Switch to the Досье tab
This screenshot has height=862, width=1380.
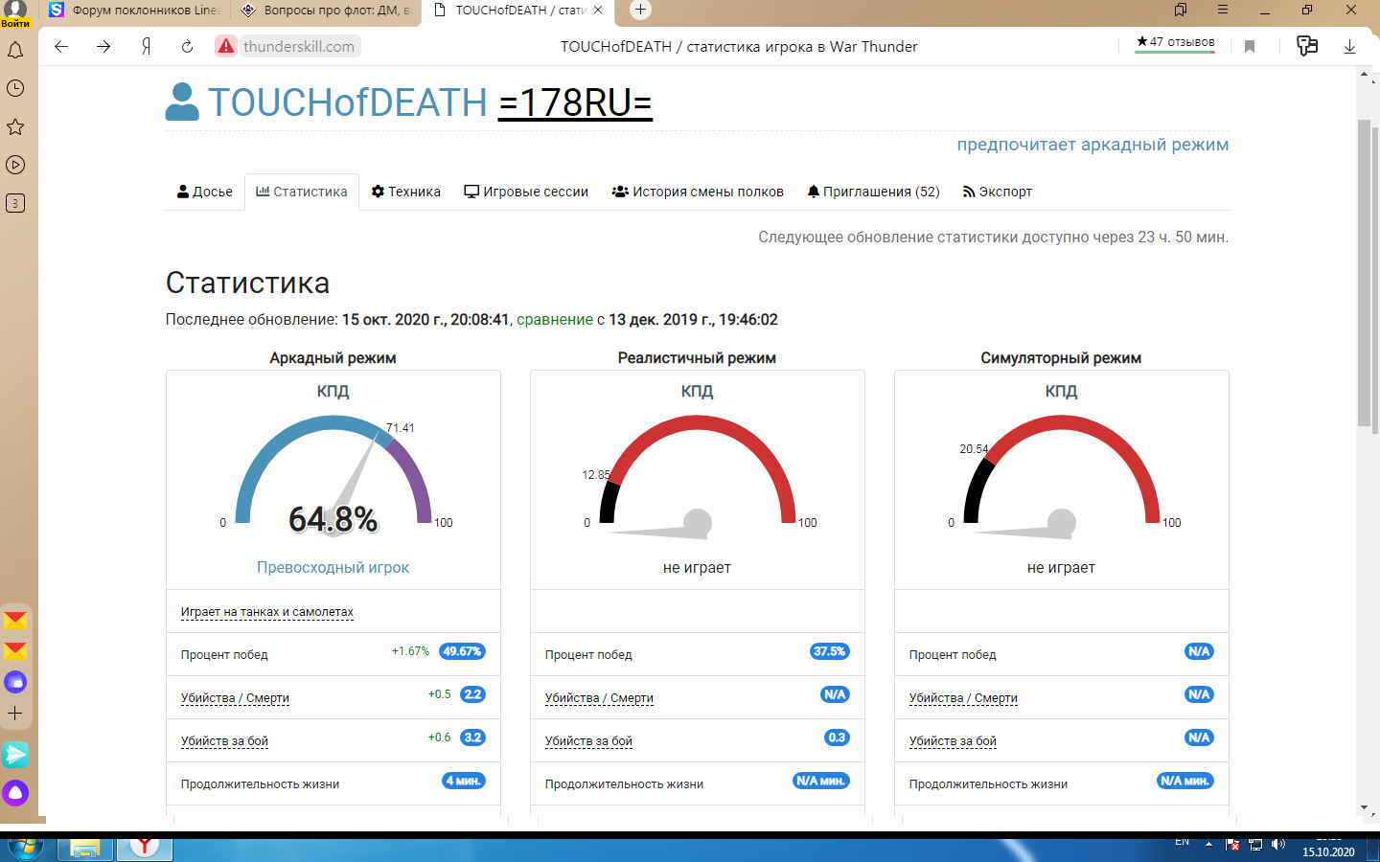(205, 192)
